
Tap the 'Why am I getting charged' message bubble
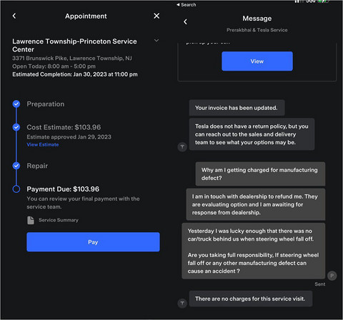tap(260, 174)
